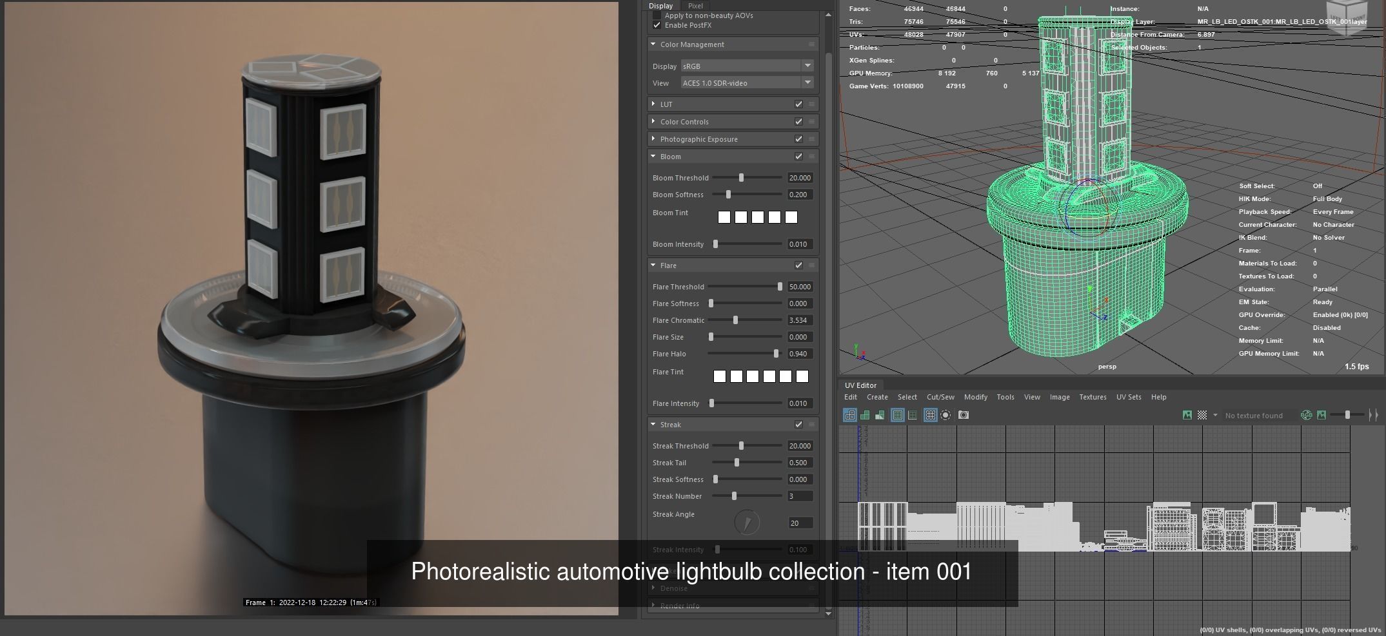1386x636 pixels.
Task: Click the UV Editor toolbar collapse handle
Action: (1374, 416)
